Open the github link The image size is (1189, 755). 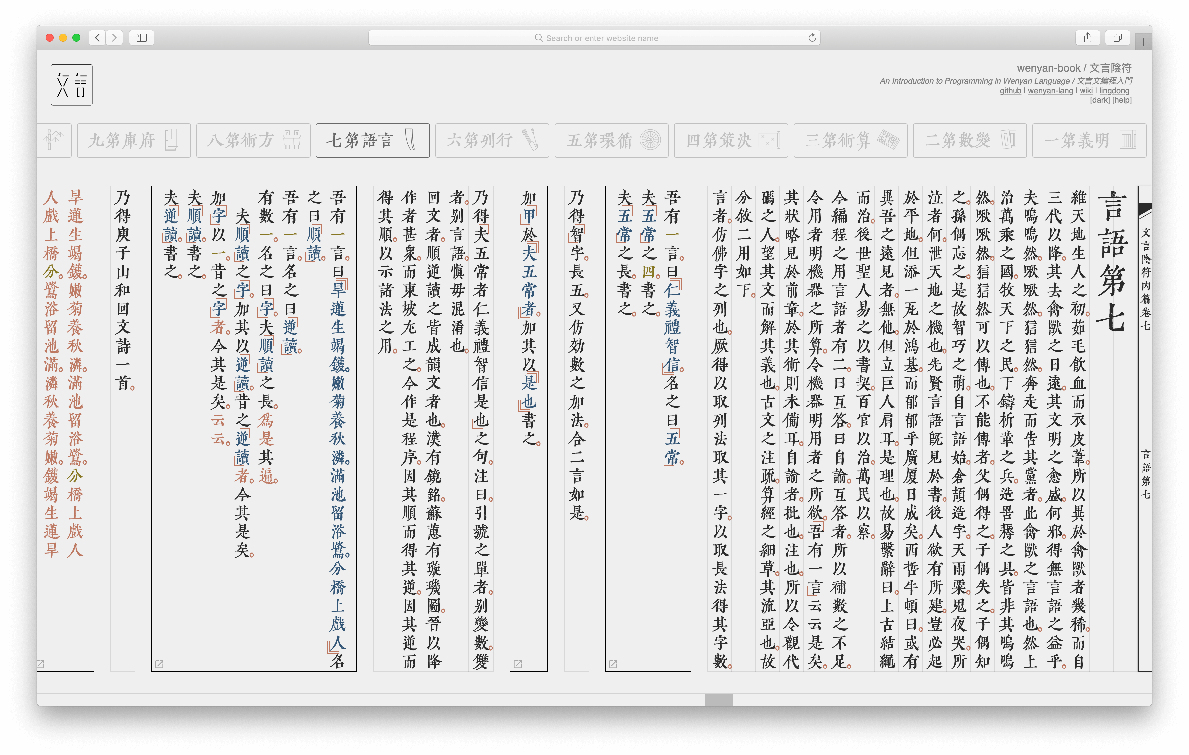(x=1010, y=91)
